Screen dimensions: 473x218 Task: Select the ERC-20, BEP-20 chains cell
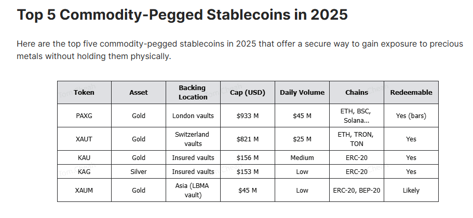[357, 191]
